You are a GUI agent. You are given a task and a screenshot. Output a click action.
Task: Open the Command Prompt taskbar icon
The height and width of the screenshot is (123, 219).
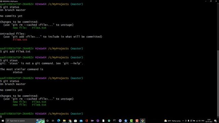tap(115, 121)
